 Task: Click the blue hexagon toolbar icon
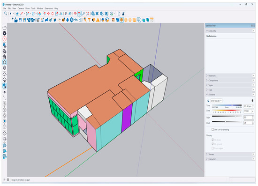tap(72, 20)
